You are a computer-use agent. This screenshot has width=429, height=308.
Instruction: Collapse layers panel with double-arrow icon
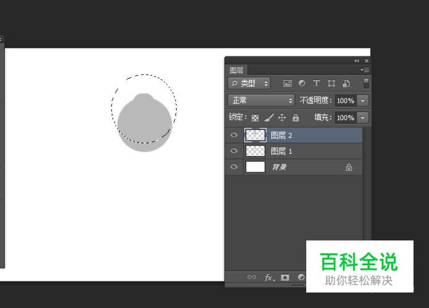coord(356,61)
